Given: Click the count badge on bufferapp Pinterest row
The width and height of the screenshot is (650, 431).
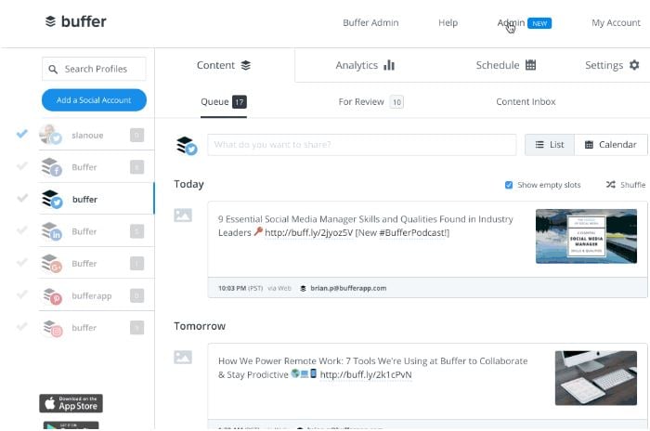Looking at the screenshot, I should point(136,295).
